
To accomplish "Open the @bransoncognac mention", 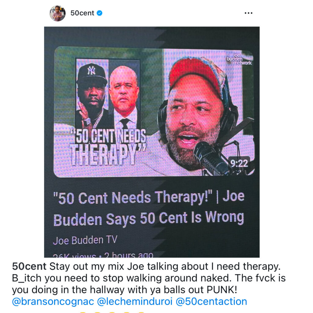I will (x=53, y=301).
